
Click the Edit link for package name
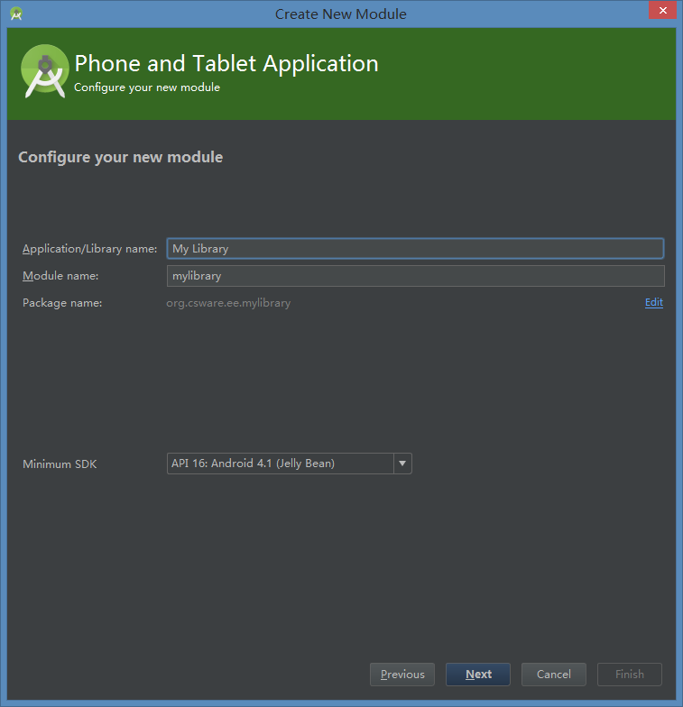pyautogui.click(x=653, y=303)
